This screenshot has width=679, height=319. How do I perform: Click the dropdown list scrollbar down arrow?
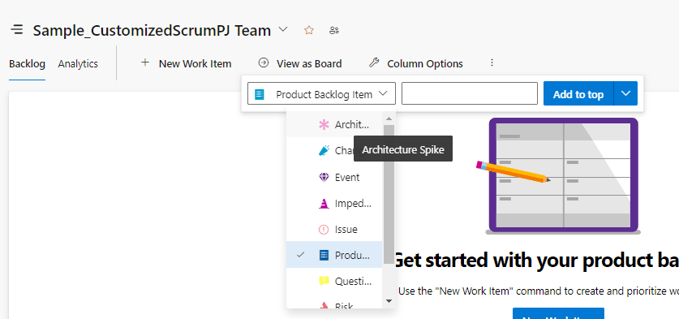click(x=389, y=301)
